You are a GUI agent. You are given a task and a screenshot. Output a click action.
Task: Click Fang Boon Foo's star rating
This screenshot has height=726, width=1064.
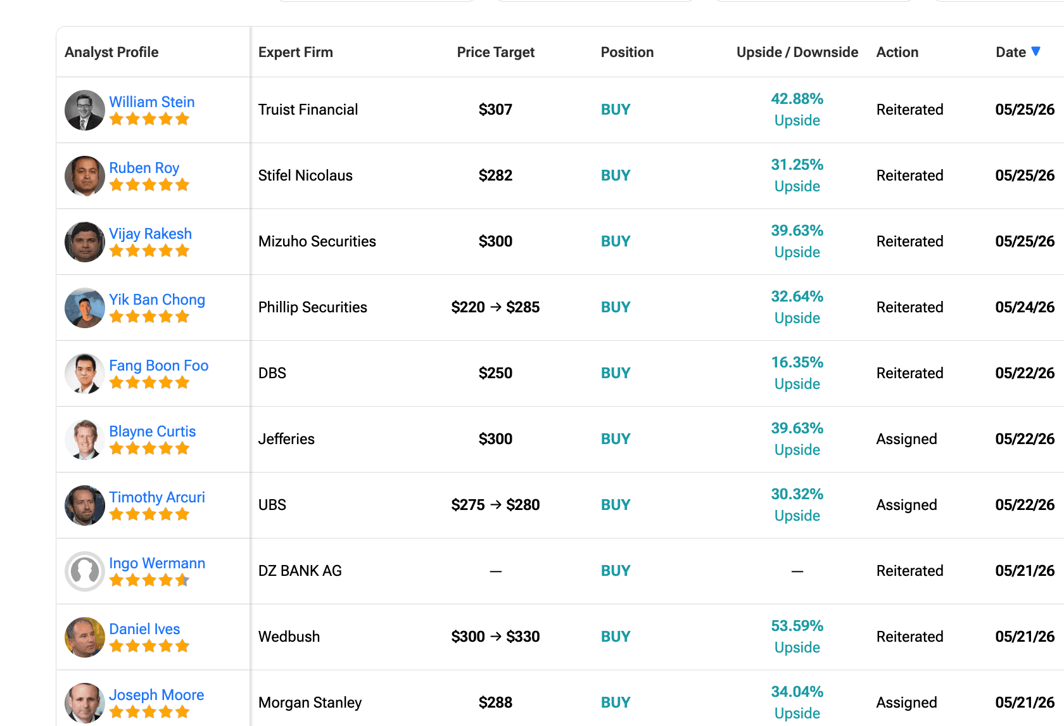click(149, 383)
